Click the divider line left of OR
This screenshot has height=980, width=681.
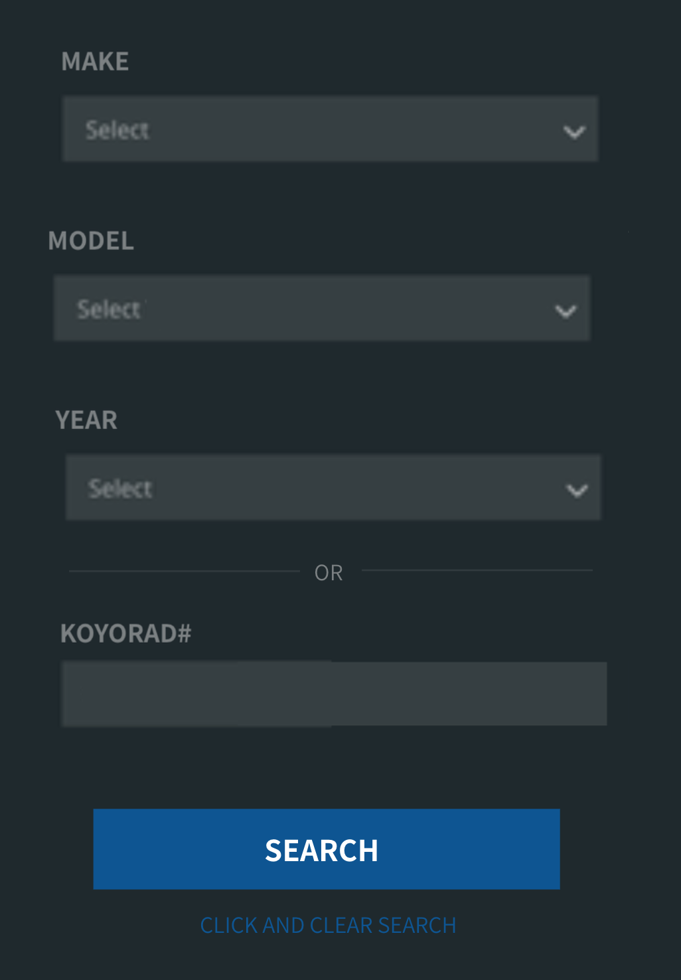[x=185, y=570]
